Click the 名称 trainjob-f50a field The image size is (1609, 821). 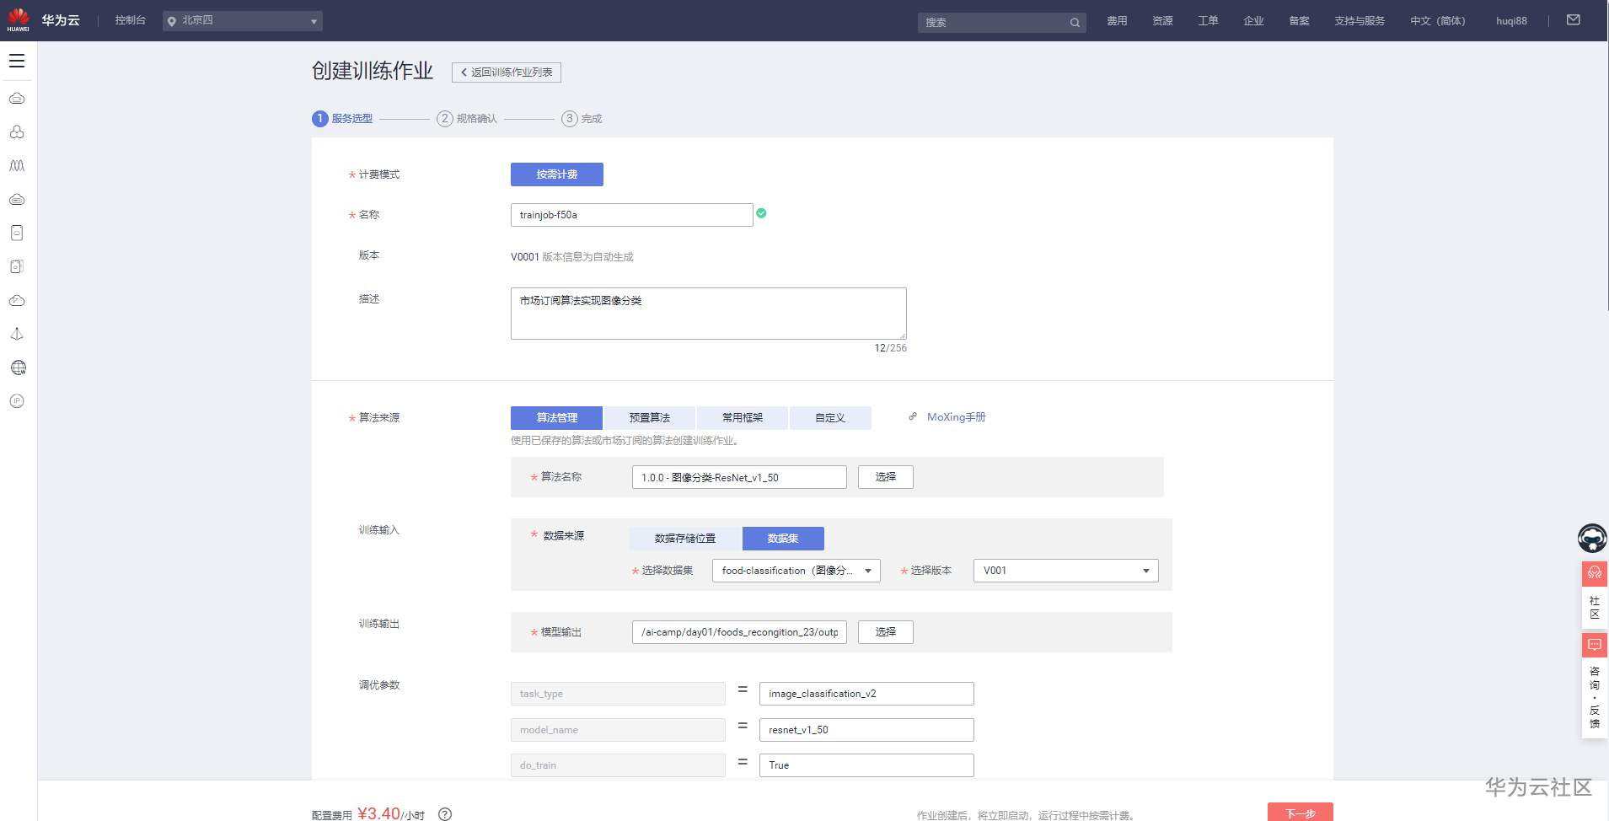(x=632, y=215)
